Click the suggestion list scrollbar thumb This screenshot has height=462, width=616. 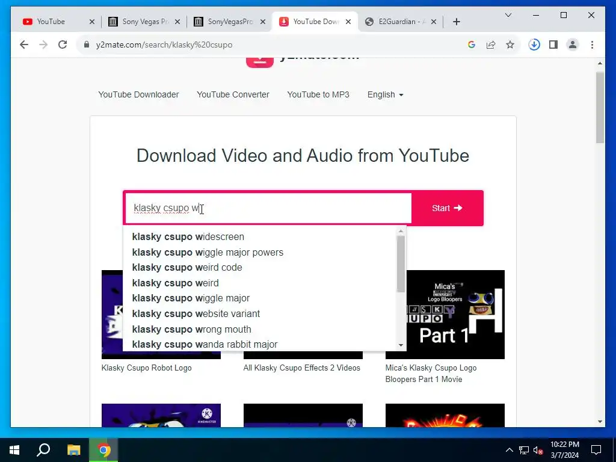tap(401, 264)
